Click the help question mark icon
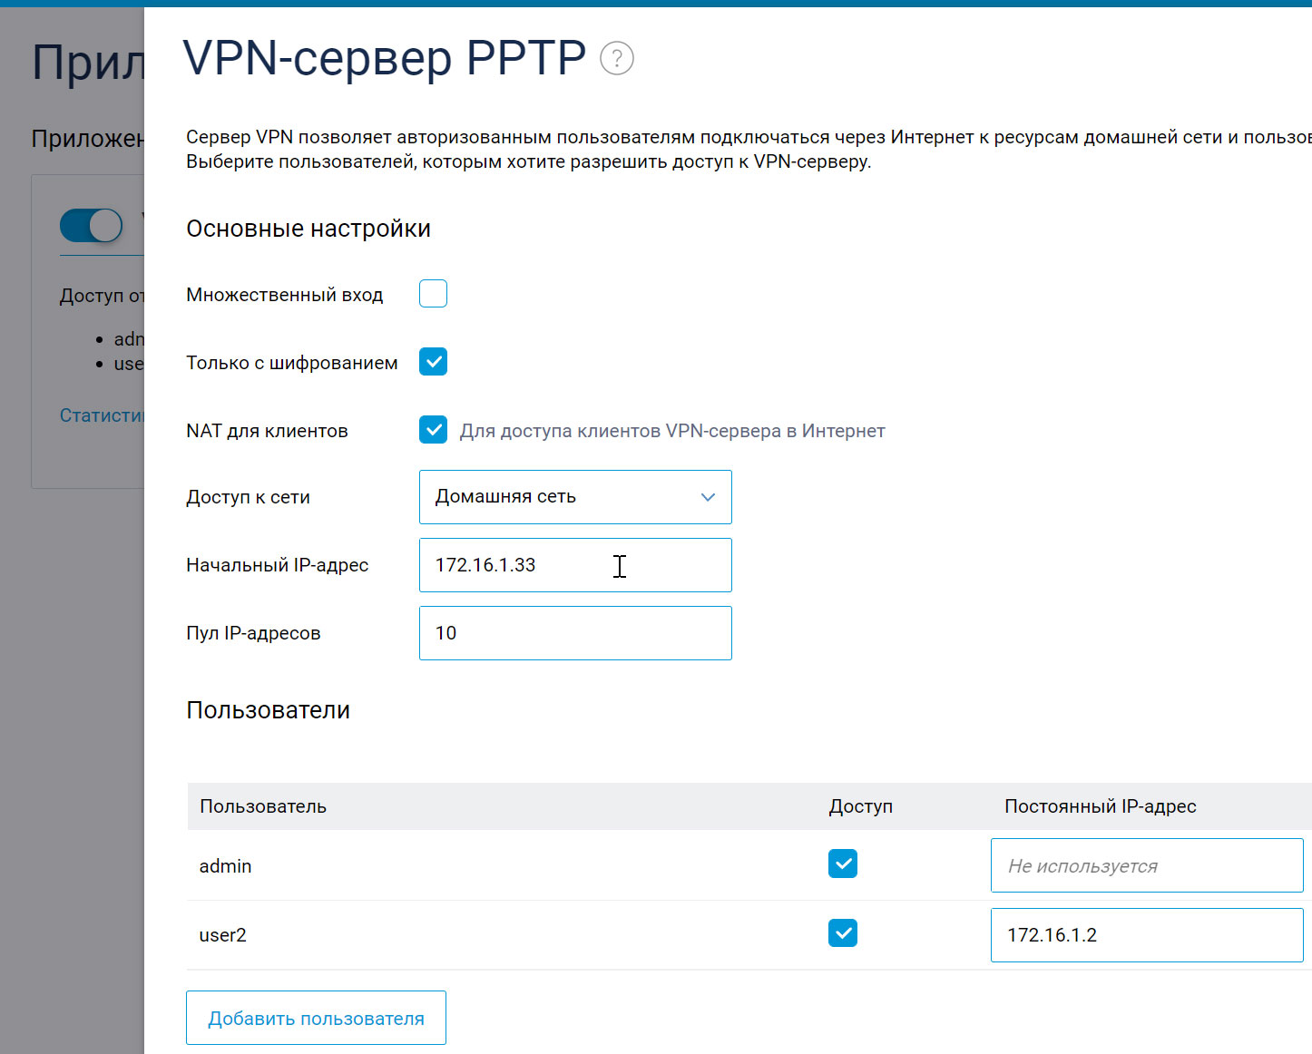1312x1054 pixels. click(x=617, y=59)
